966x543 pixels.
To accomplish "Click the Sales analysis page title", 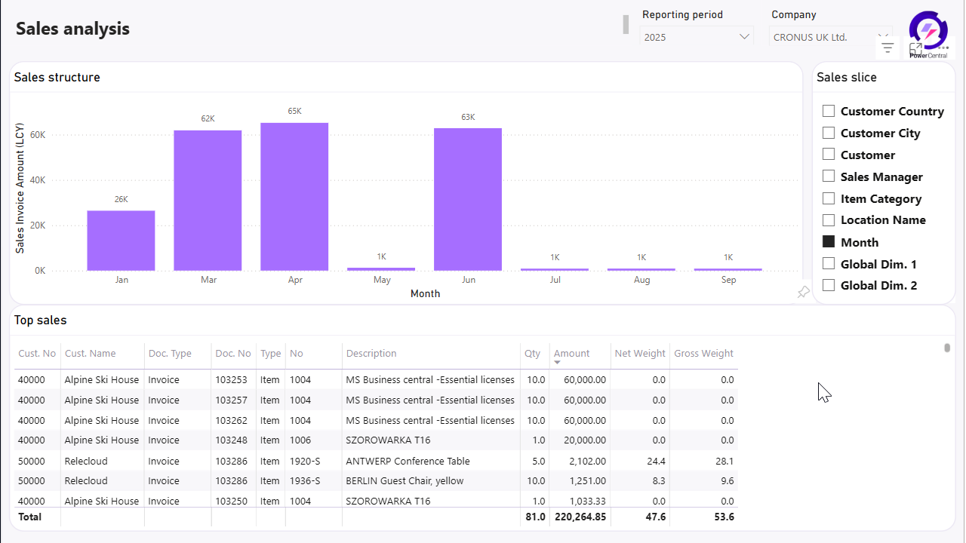I will click(73, 29).
